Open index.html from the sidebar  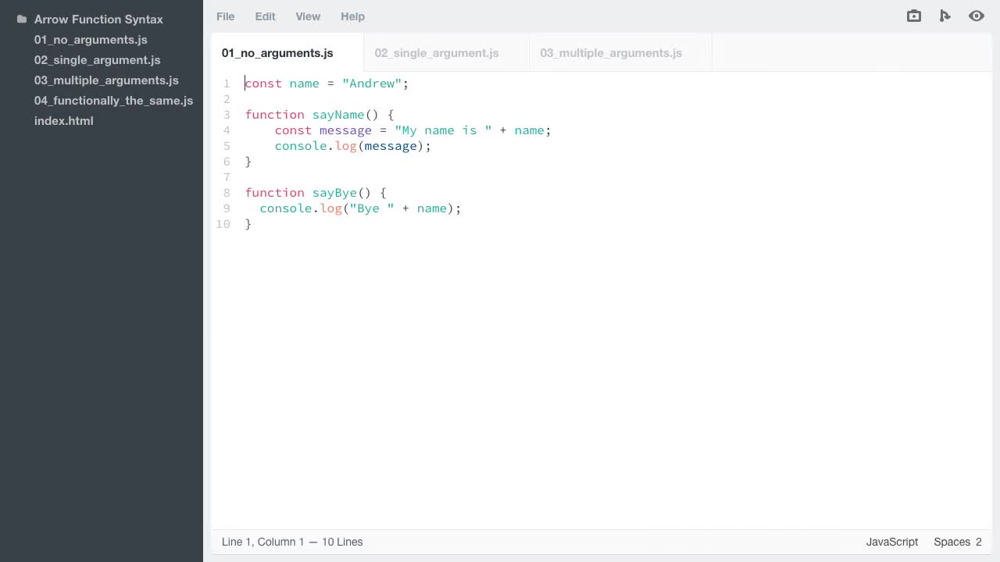coord(63,120)
